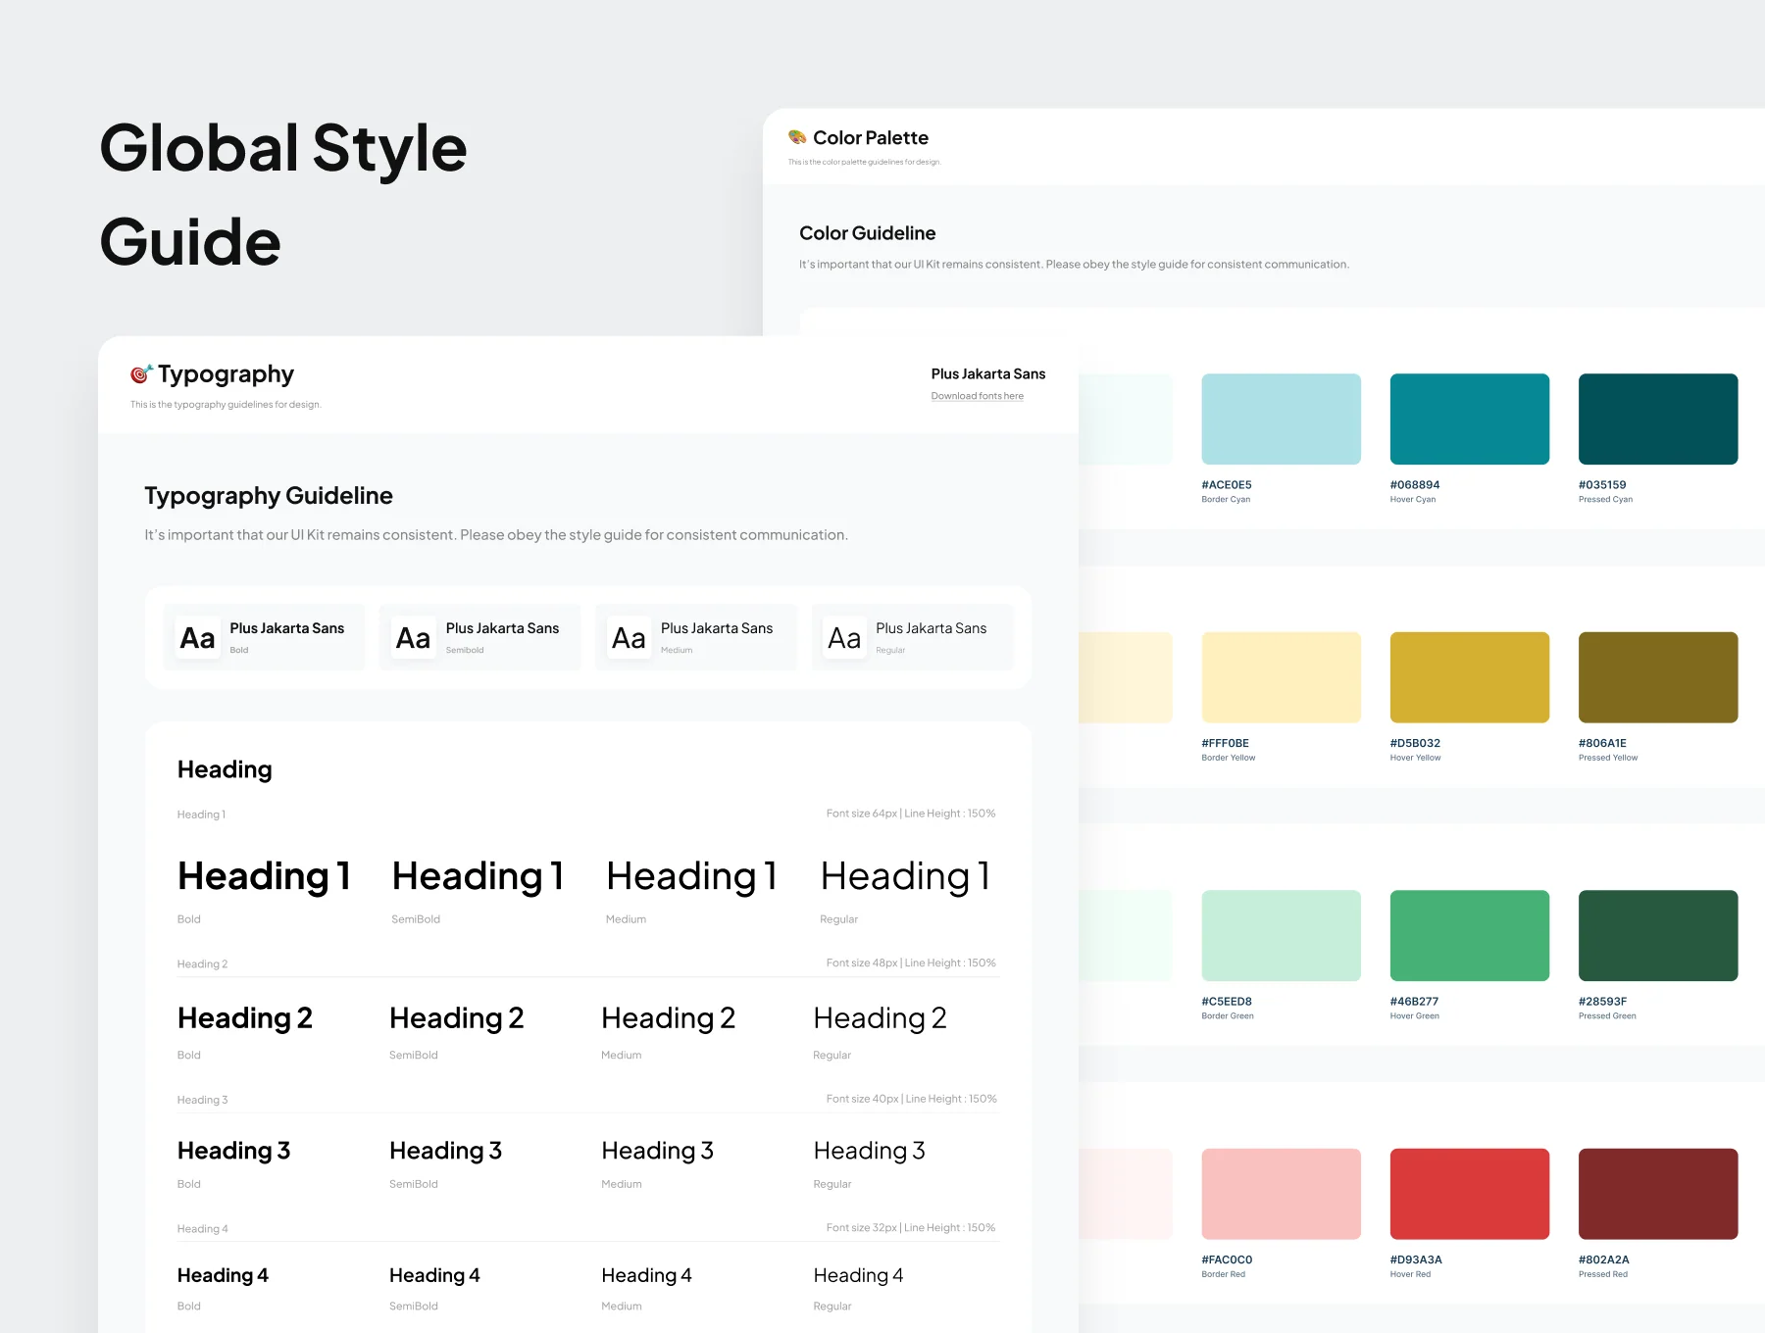Click the #806A1E hex code label
The height and width of the screenshot is (1333, 1765).
point(1602,743)
